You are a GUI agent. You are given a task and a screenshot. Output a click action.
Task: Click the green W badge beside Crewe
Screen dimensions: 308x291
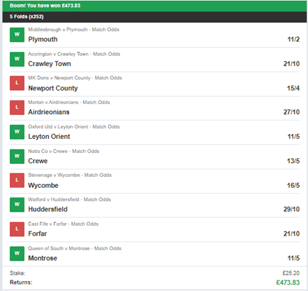[x=17, y=156]
